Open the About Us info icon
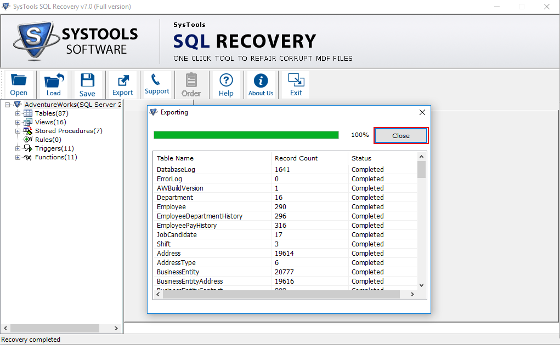 261,84
